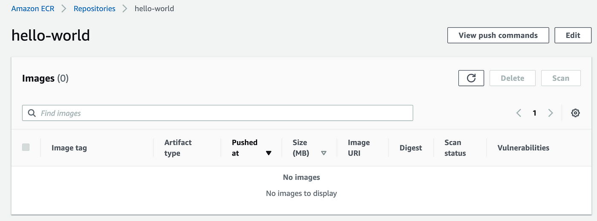The height and width of the screenshot is (221, 597).
Task: Sort by Size (MB) arrow
Action: 324,153
